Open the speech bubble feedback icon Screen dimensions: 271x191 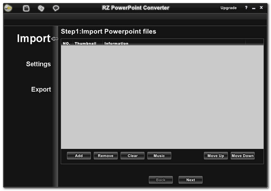(x=56, y=8)
